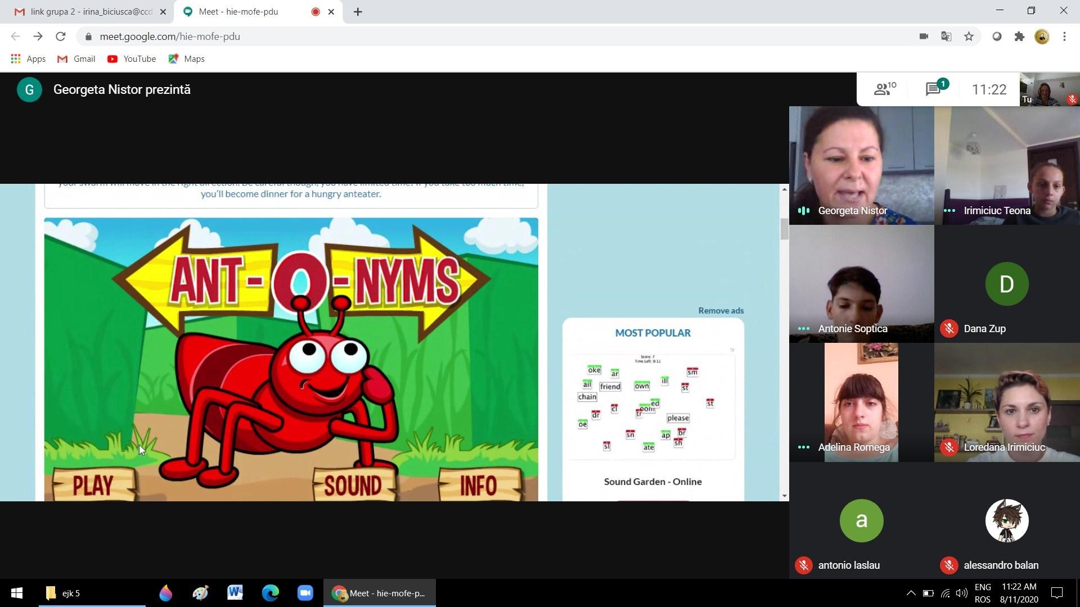The width and height of the screenshot is (1080, 607).
Task: Open the taskbar clock and date
Action: (x=1019, y=593)
